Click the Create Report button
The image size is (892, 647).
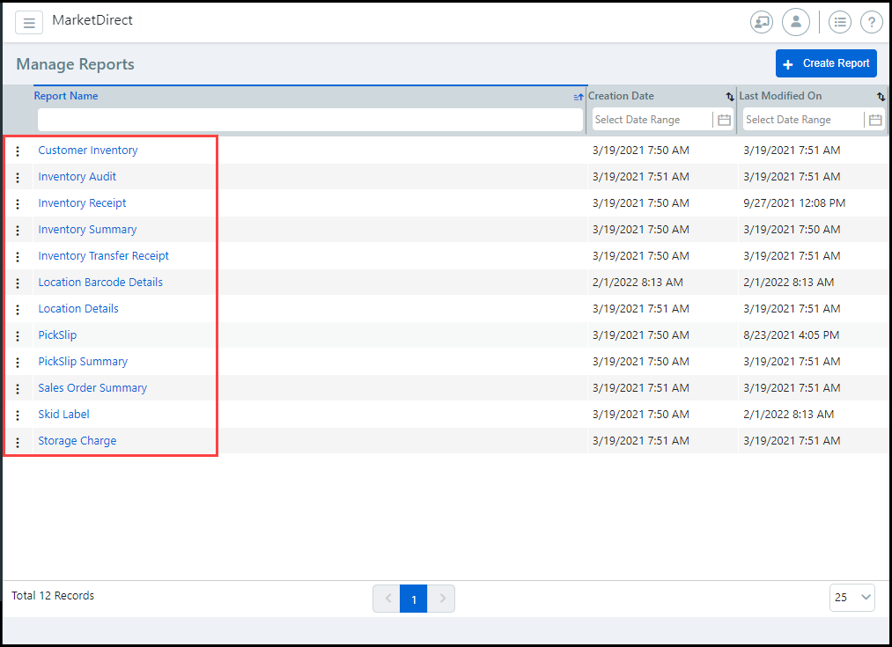click(826, 63)
